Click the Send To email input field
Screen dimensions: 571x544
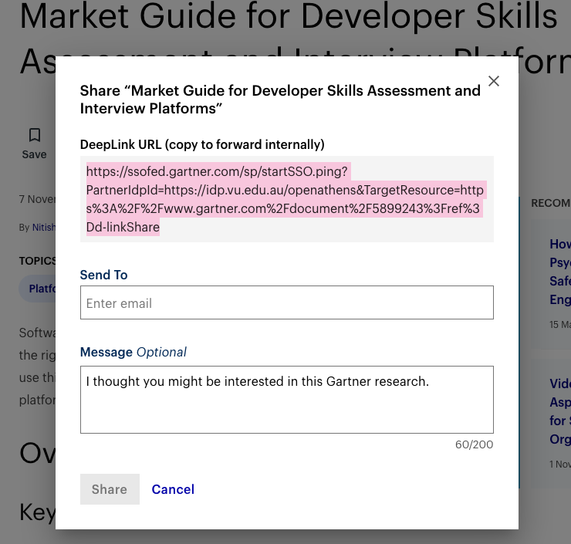tap(286, 302)
